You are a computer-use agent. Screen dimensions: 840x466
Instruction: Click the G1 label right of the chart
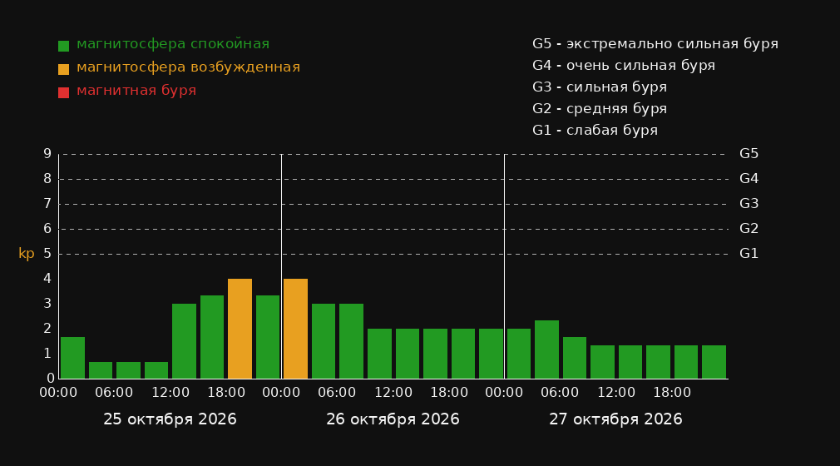click(x=749, y=254)
